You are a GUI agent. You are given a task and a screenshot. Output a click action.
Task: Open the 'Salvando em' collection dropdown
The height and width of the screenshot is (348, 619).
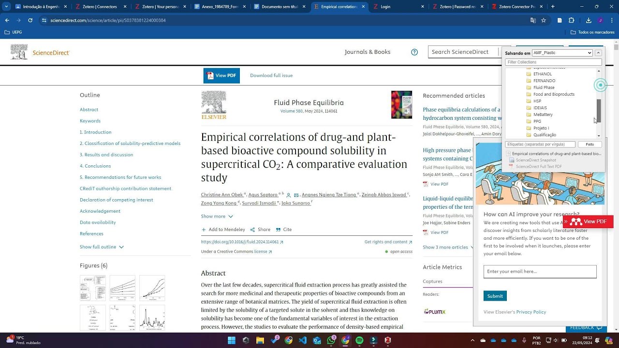pos(562,53)
